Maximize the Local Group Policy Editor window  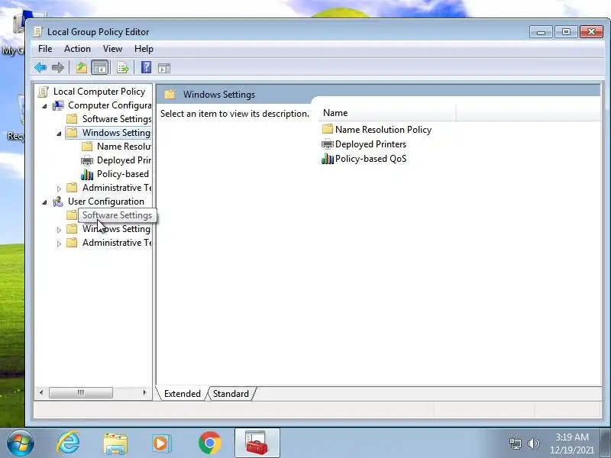566,32
